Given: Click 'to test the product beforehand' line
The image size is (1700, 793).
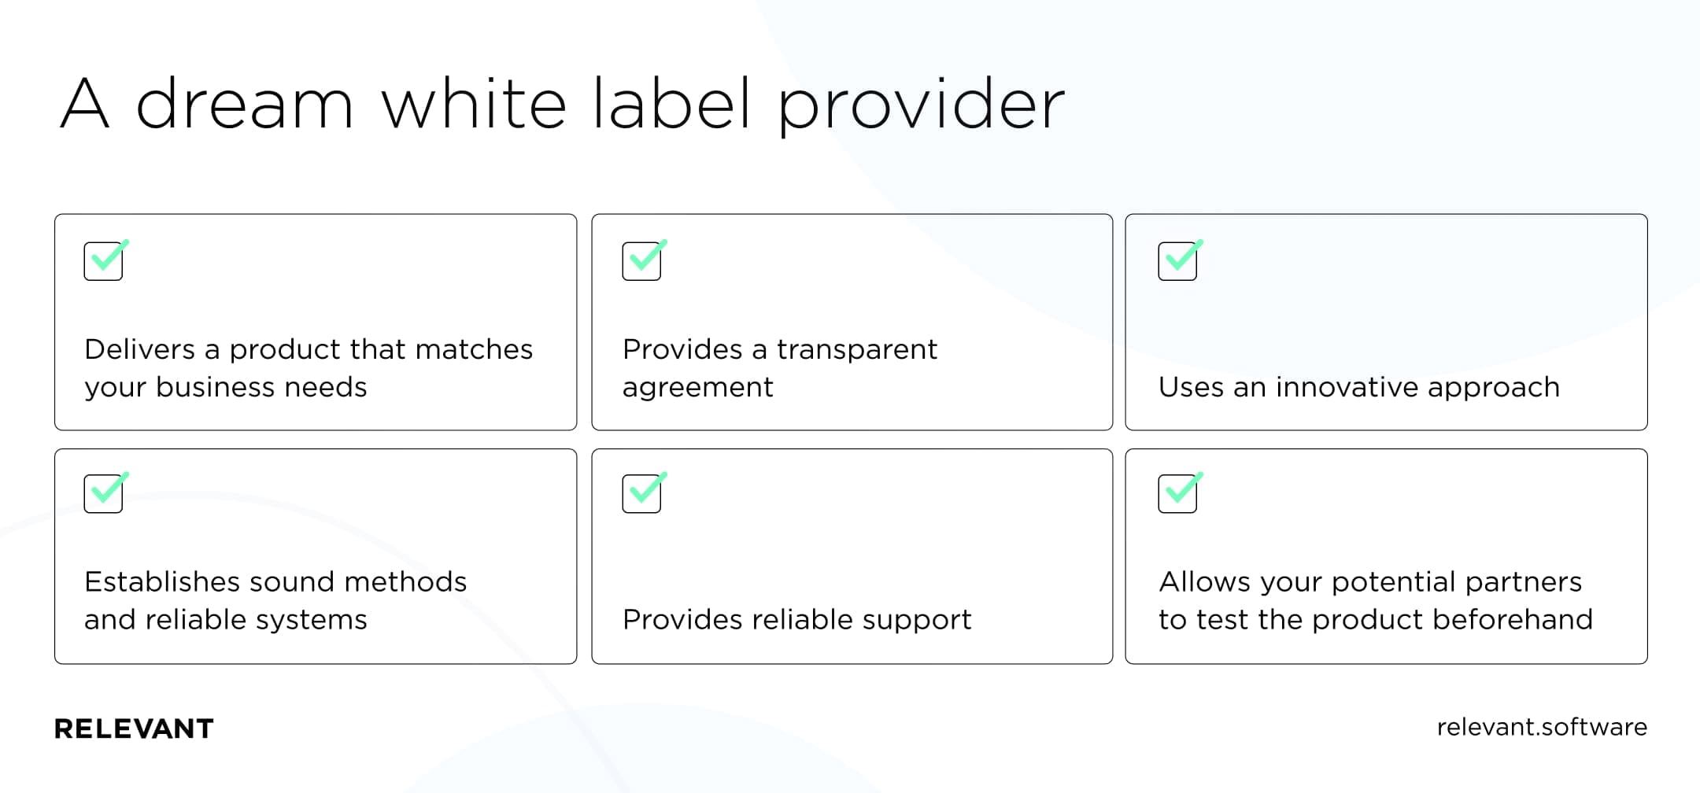Looking at the screenshot, I should [1376, 620].
